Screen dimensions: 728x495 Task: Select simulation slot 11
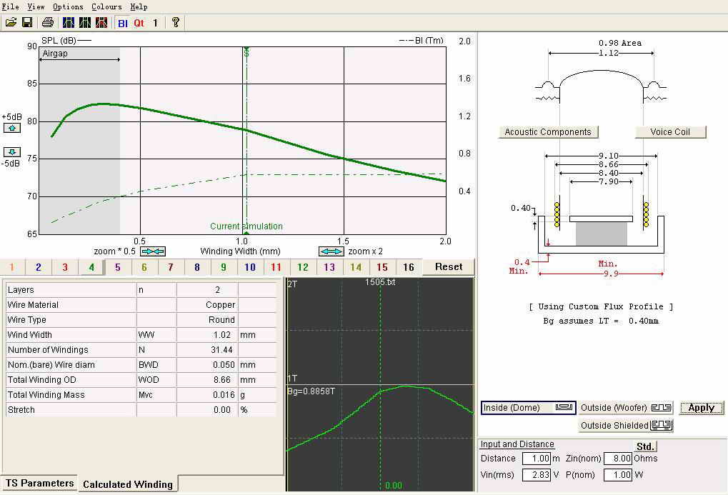(x=276, y=267)
